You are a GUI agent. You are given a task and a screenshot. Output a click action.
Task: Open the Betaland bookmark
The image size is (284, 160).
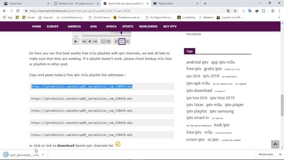pyautogui.click(x=206, y=17)
